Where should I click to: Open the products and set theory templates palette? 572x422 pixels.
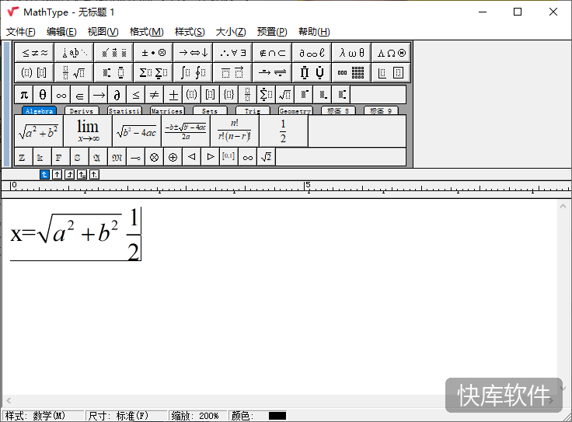pyautogui.click(x=312, y=72)
